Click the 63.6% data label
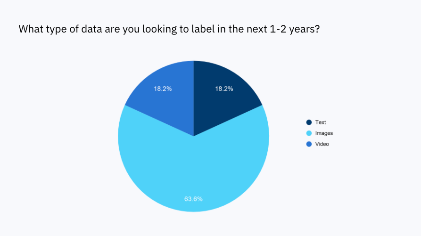 [193, 199]
